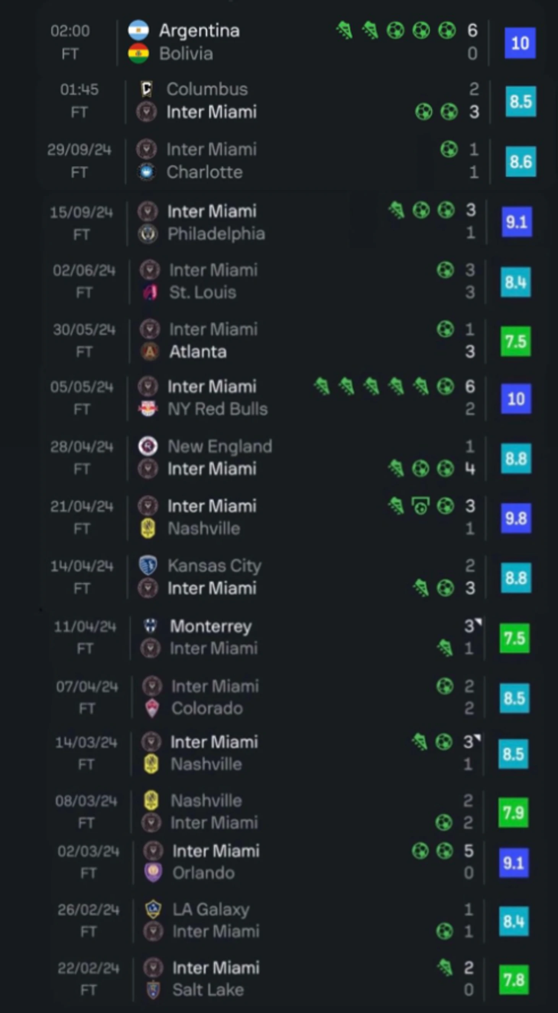Screen dimensions: 558x1013
Task: Open the 8.6 rating badge
Action: click(x=521, y=161)
